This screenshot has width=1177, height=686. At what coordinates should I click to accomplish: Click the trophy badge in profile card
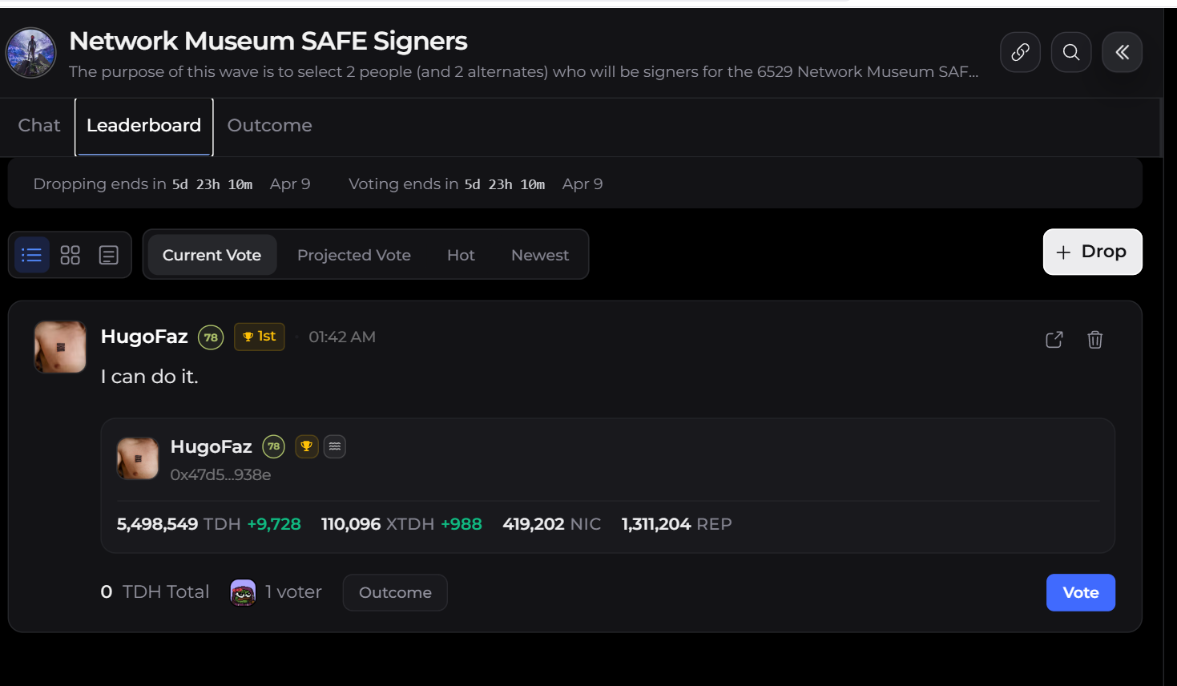[x=306, y=446]
